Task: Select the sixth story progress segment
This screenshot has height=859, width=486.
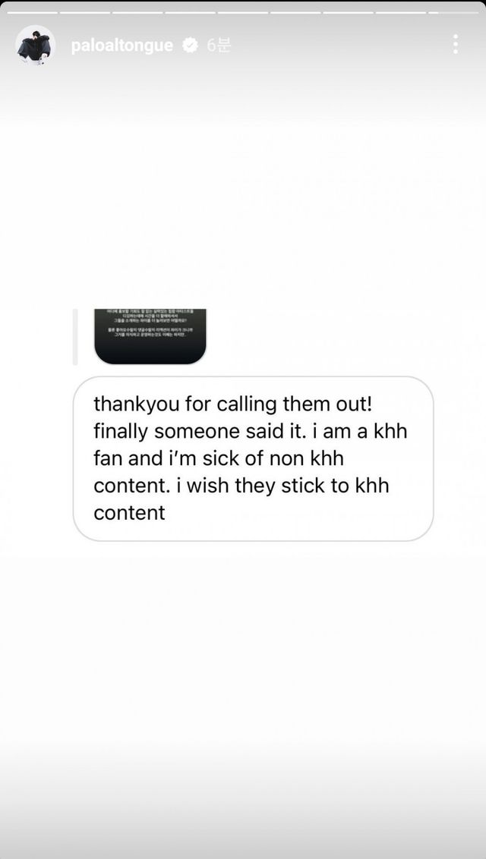Action: [x=295, y=13]
